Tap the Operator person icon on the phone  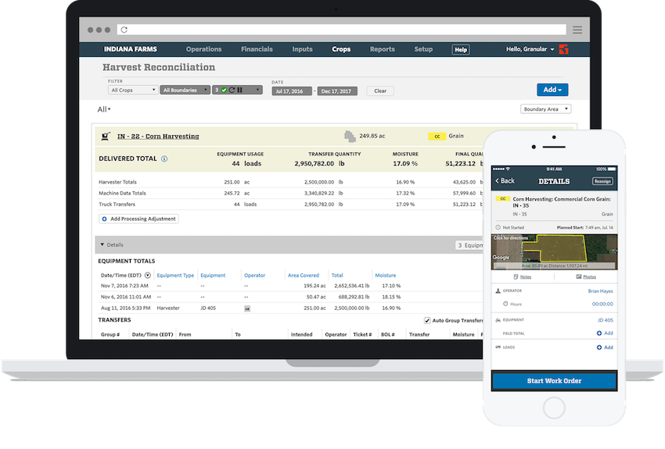click(498, 290)
